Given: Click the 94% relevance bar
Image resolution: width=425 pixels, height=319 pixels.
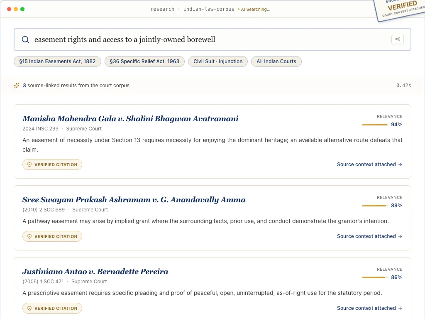Looking at the screenshot, I should click(x=375, y=125).
